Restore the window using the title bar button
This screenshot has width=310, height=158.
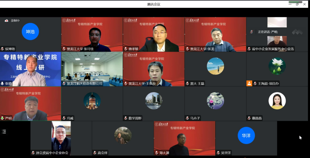[297, 4]
